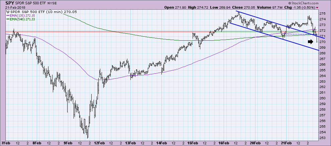Image resolution: width=331 pixels, height=146 pixels.
Task: Click the 12Feb date label on x-axis
Action: pos(99,143)
